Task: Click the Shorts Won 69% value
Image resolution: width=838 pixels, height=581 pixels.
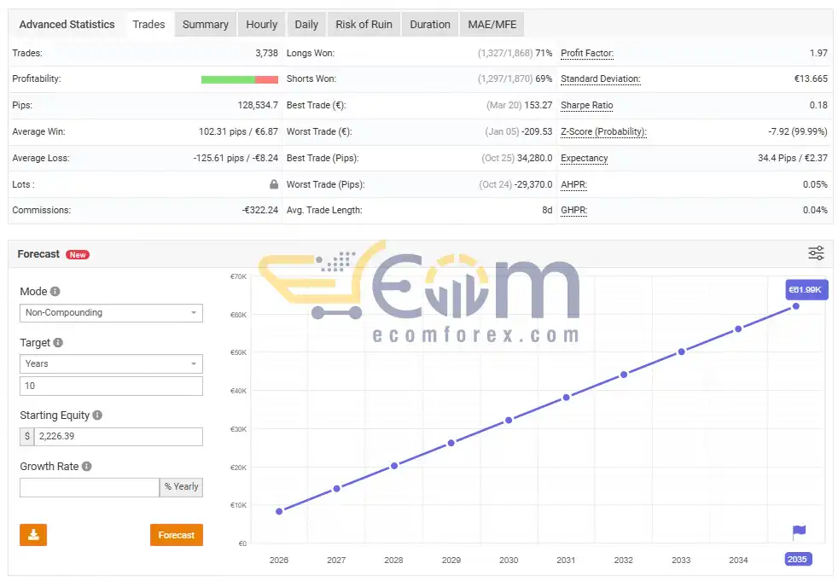Action: point(544,78)
